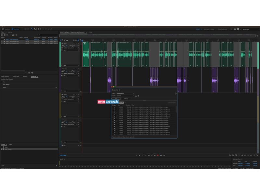
Task: Toggle the first checkmark in detected problems list
Action: 114,107
